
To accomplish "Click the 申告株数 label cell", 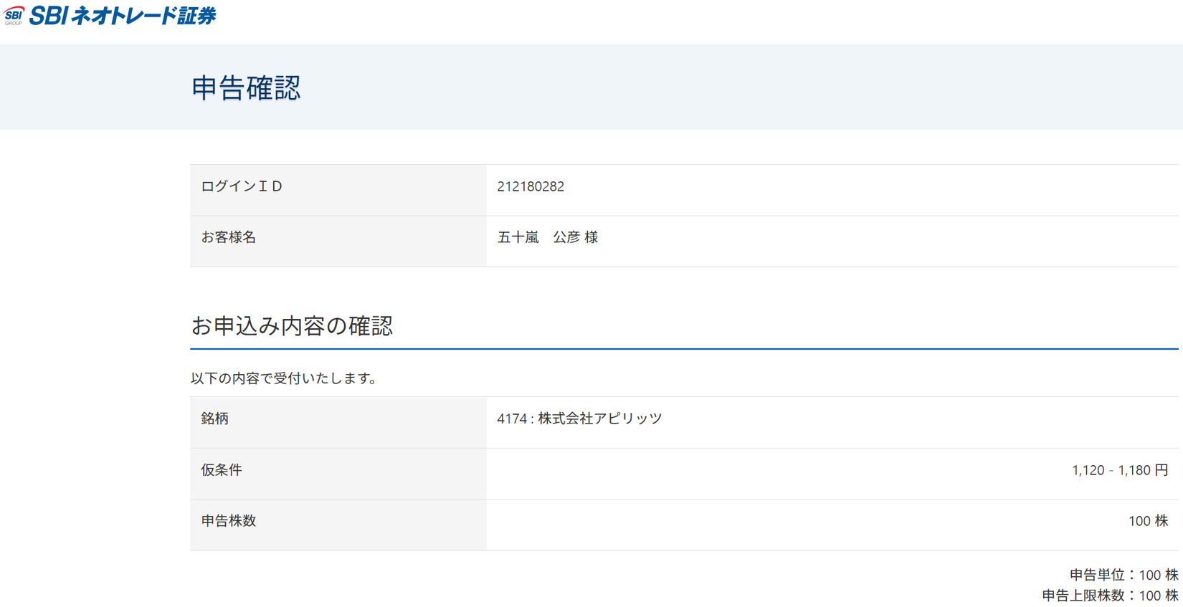I will tap(338, 525).
